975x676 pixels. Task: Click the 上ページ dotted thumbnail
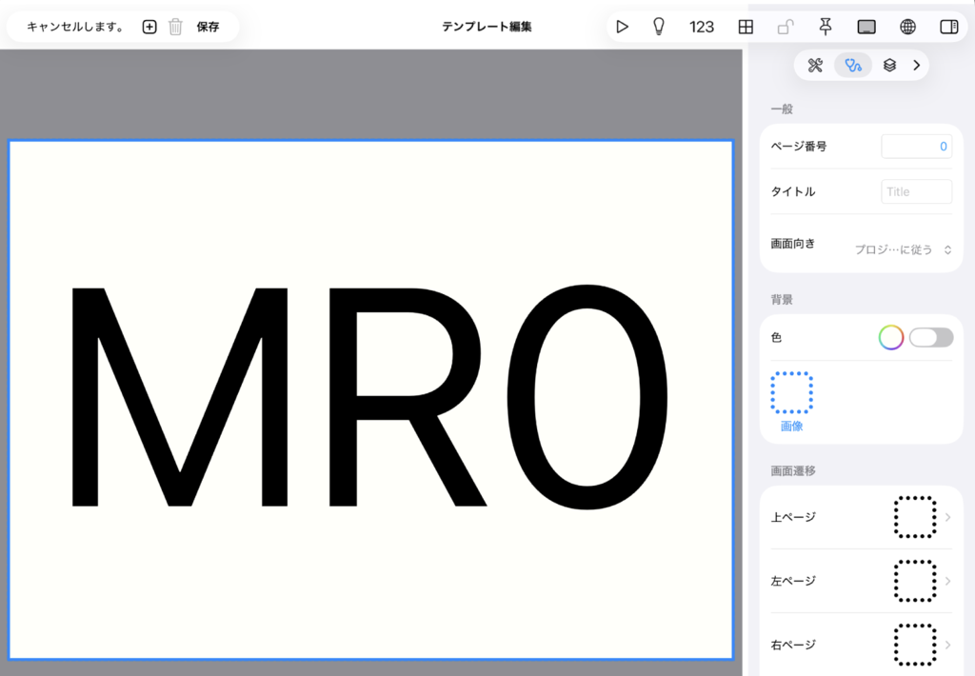915,517
